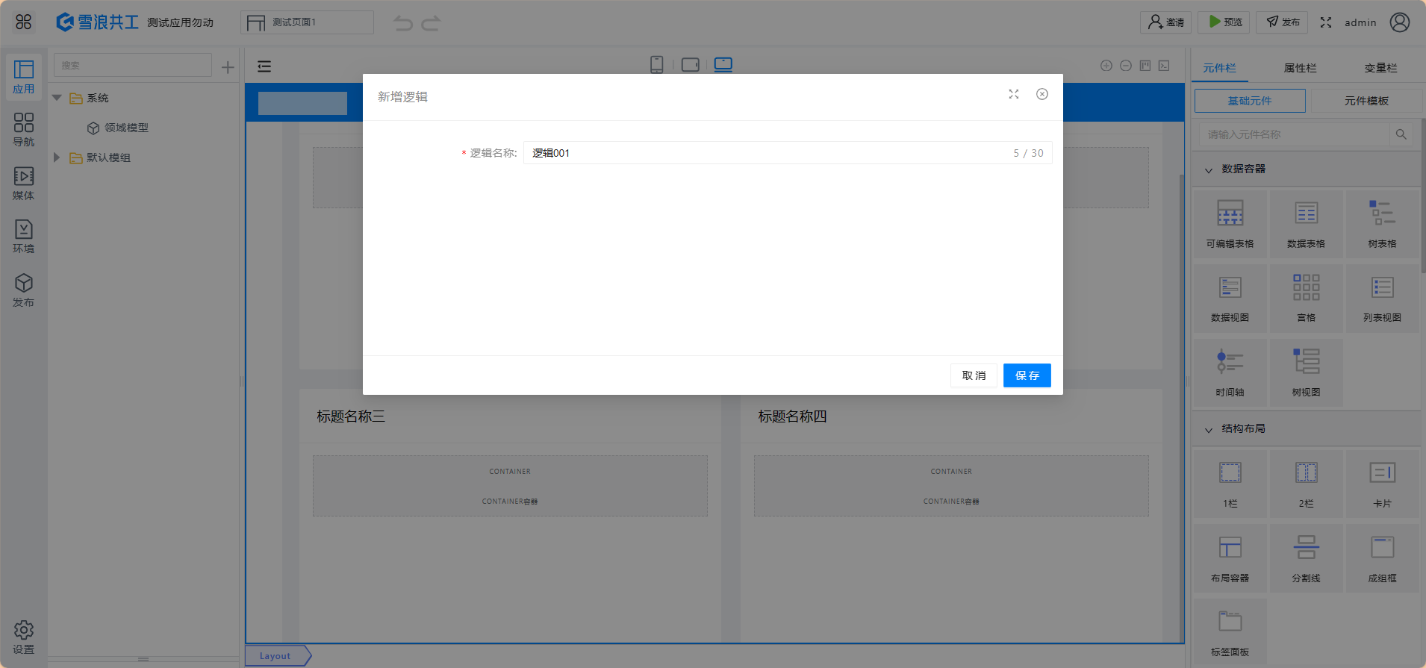Viewport: 1426px width, 668px height.
Task: Click the undo arrow icon
Action: [403, 23]
